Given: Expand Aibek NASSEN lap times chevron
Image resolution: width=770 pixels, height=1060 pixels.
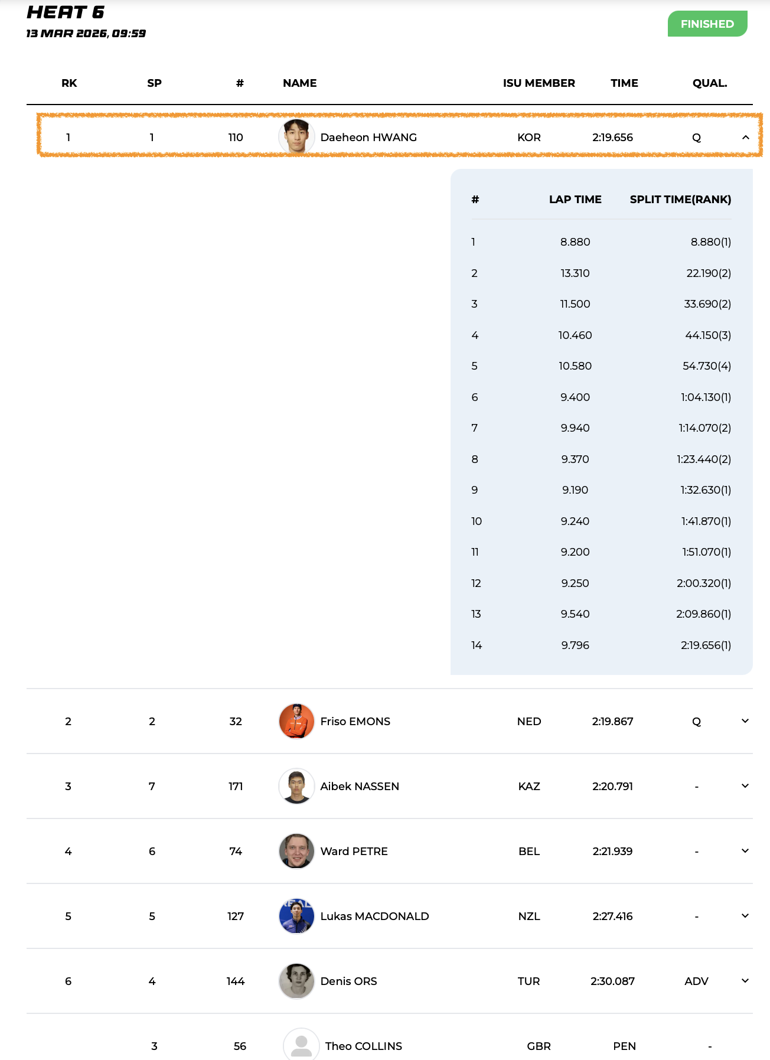Looking at the screenshot, I should tap(745, 786).
